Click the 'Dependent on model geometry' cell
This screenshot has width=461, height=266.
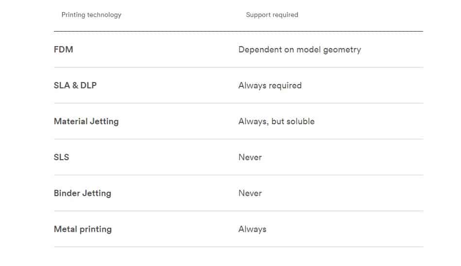[300, 50]
